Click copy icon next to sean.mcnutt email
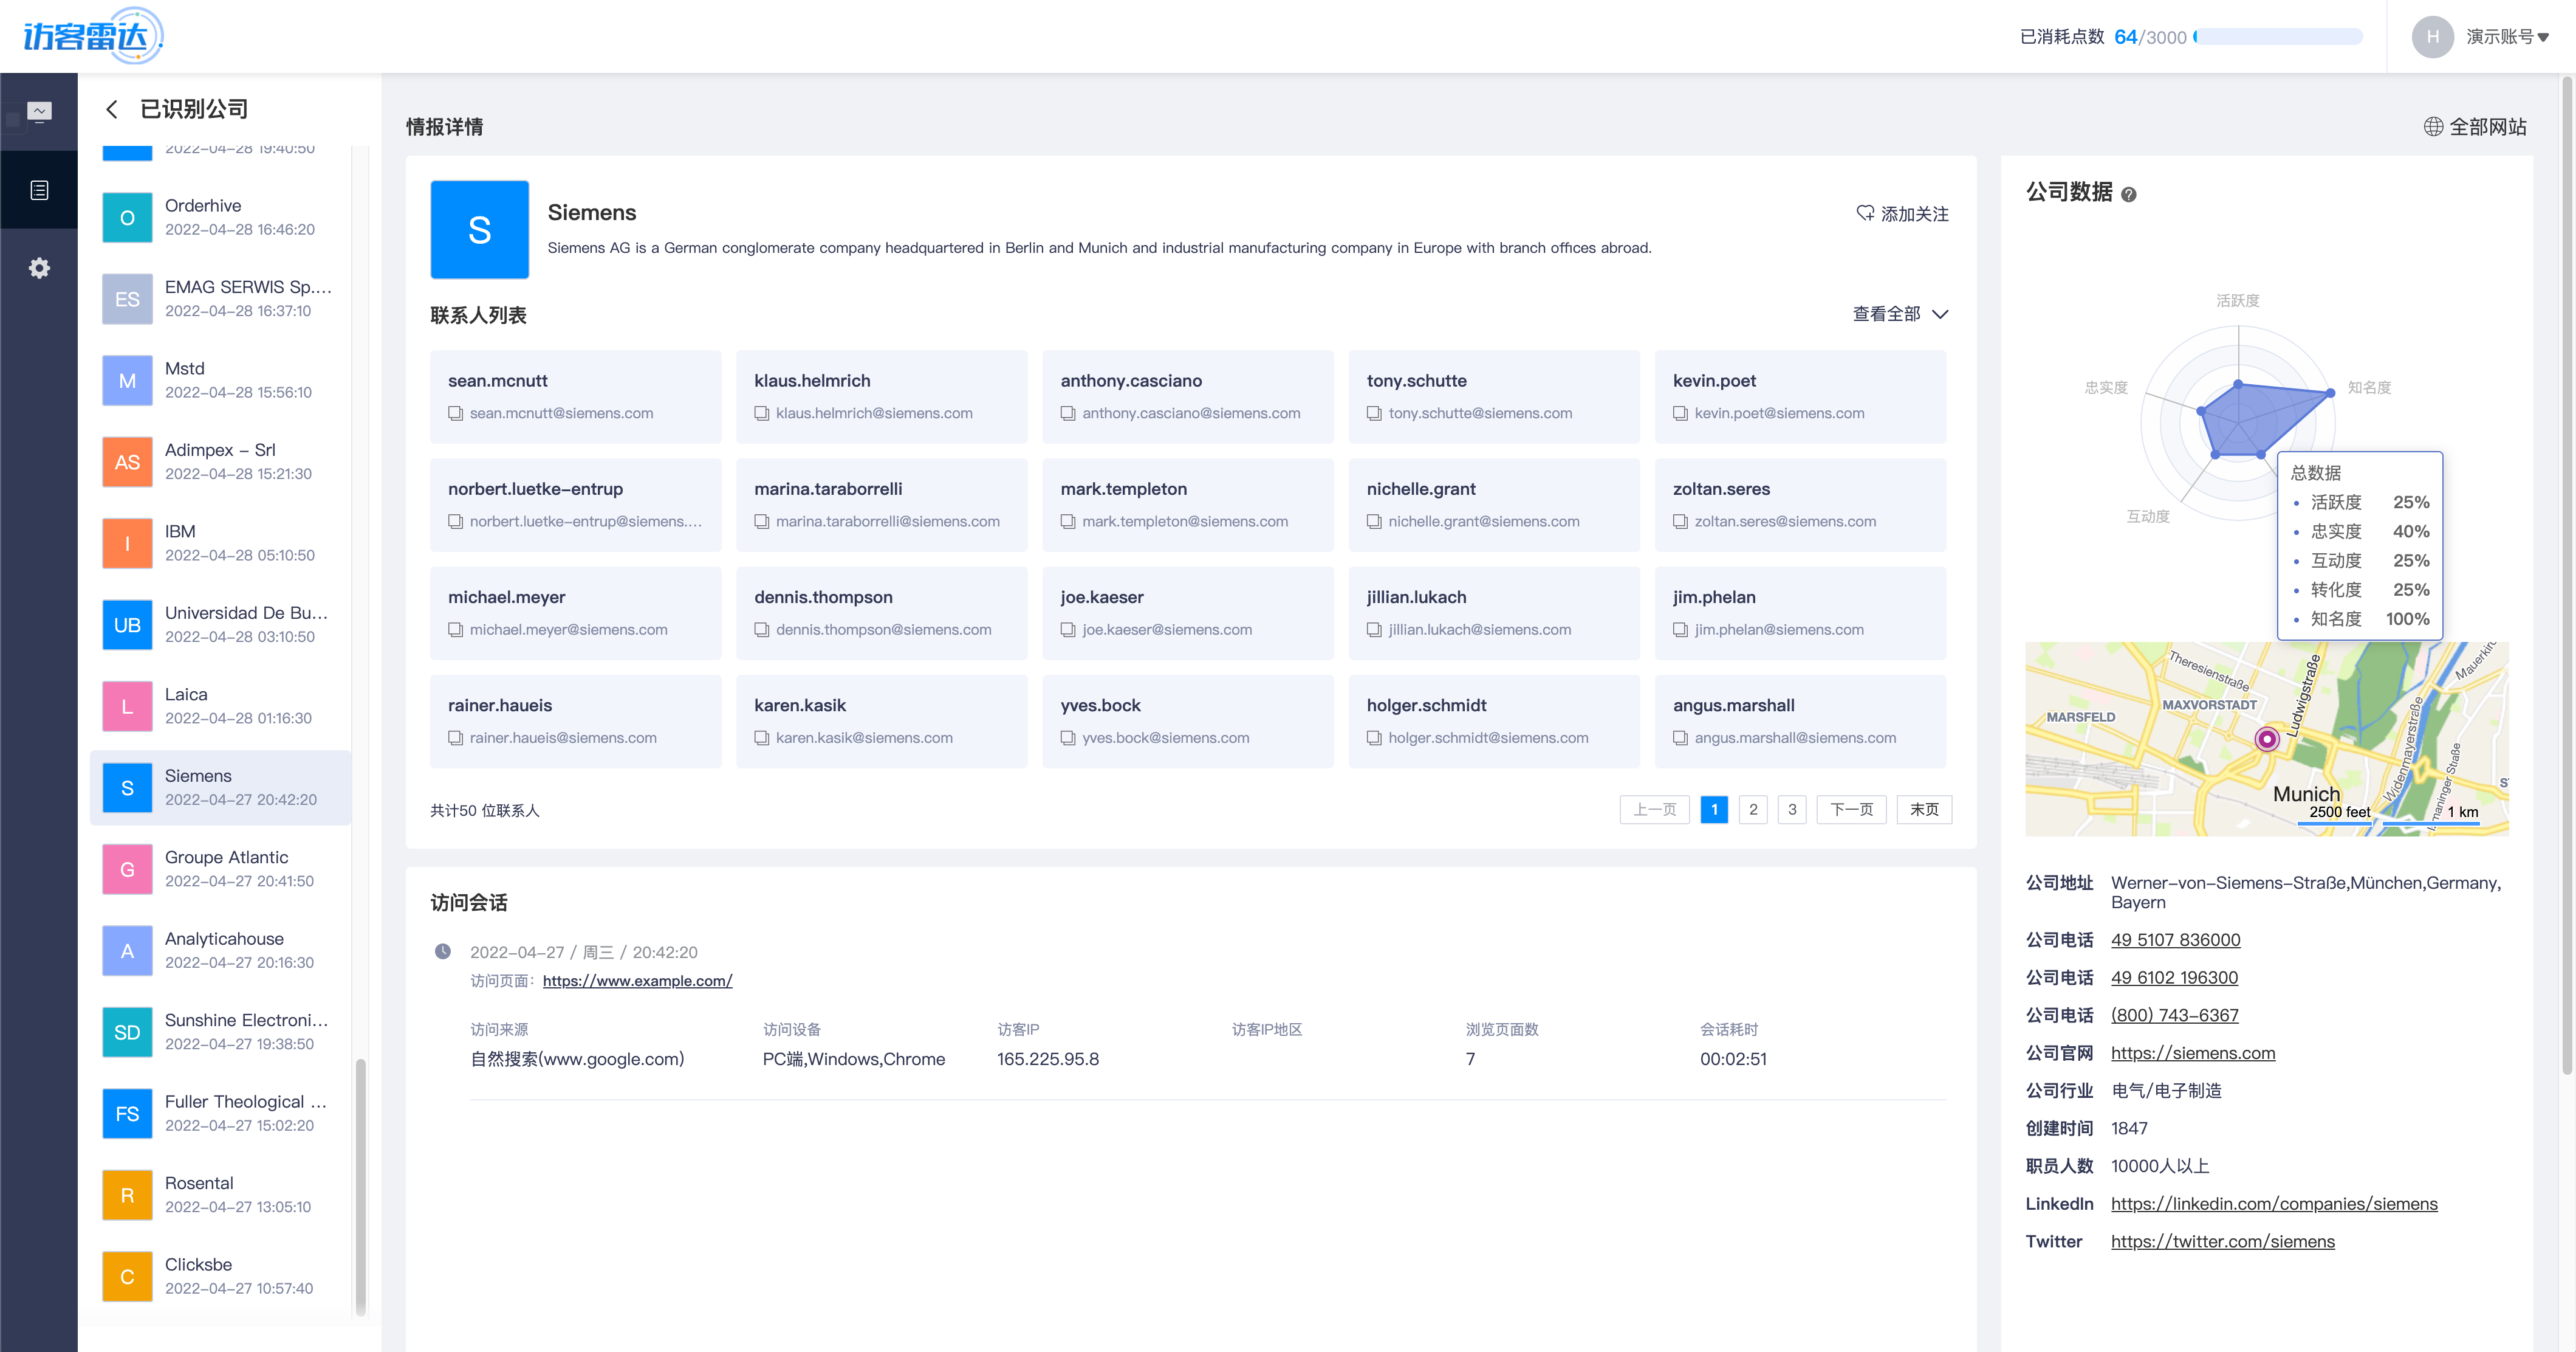Viewport: 2576px width, 1352px height. [455, 413]
